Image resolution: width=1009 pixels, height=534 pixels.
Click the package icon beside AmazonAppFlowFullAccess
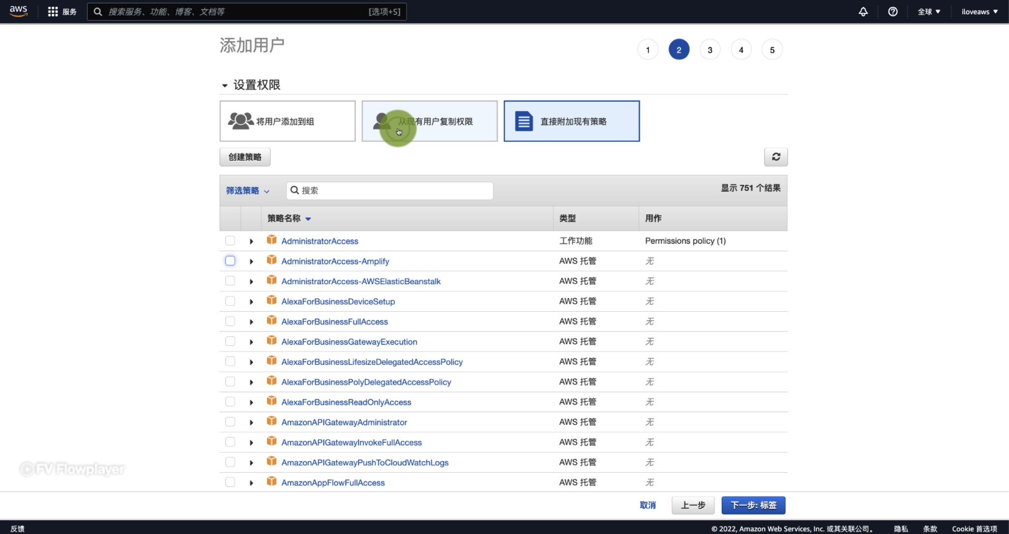[x=271, y=481]
